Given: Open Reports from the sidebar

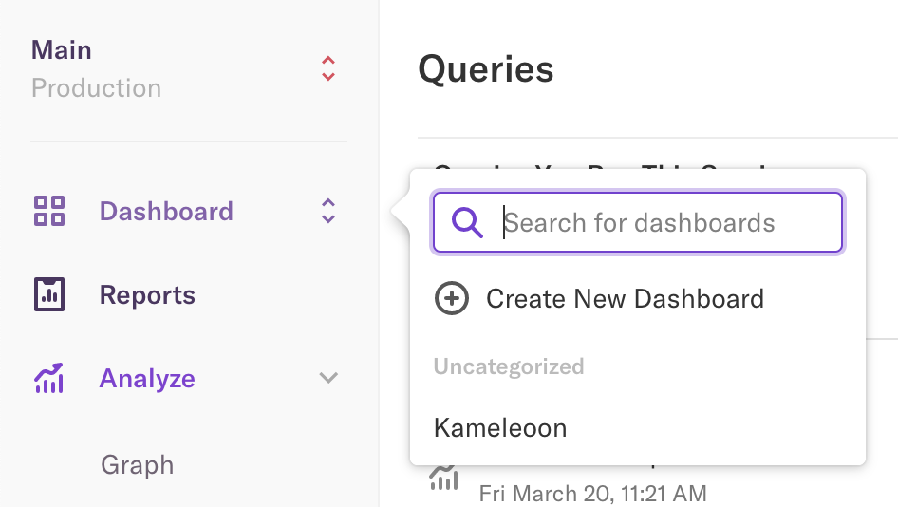Looking at the screenshot, I should pyautogui.click(x=147, y=295).
